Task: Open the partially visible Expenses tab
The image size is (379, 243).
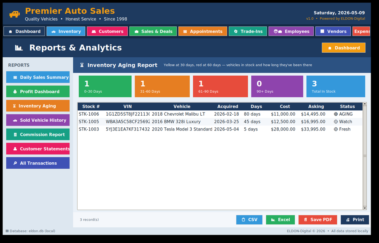Action: click(361, 31)
